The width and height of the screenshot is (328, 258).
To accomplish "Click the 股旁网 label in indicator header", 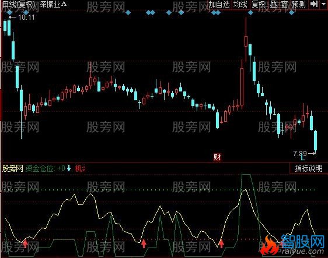I will 13,168.
